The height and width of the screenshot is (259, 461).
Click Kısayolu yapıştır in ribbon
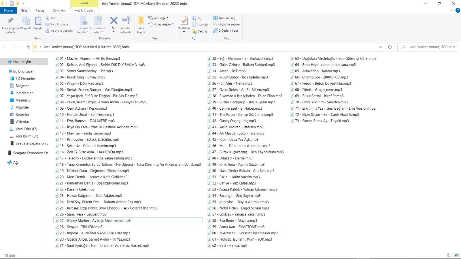pyautogui.click(x=59, y=31)
